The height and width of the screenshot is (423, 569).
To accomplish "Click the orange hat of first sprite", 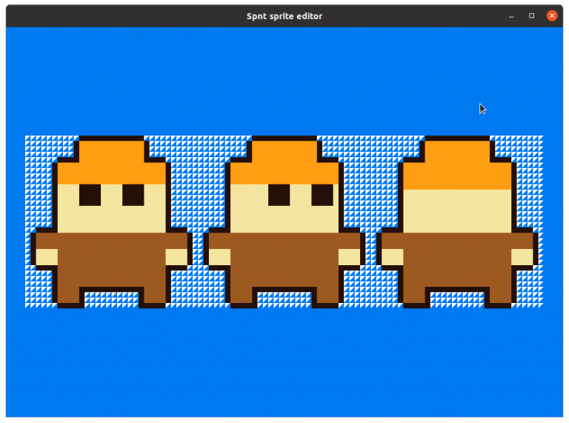I will tap(112, 162).
